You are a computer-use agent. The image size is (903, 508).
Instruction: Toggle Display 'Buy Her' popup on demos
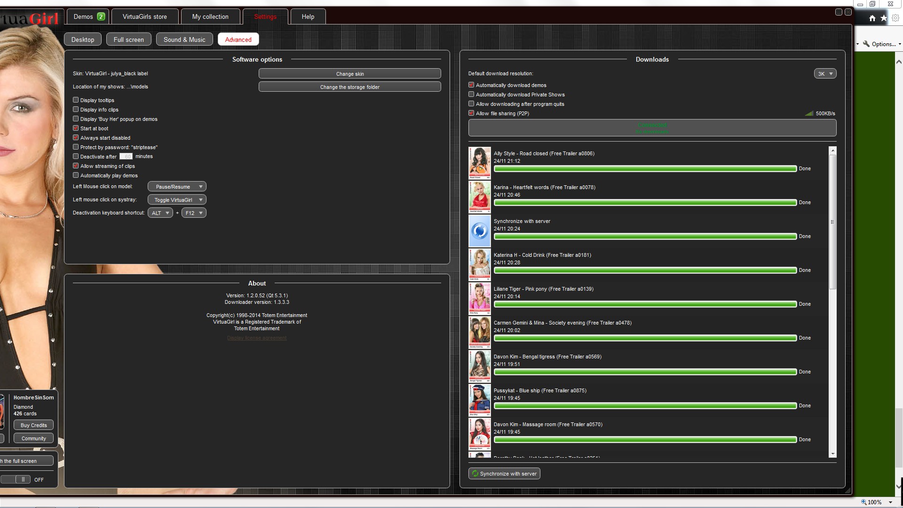pos(76,119)
